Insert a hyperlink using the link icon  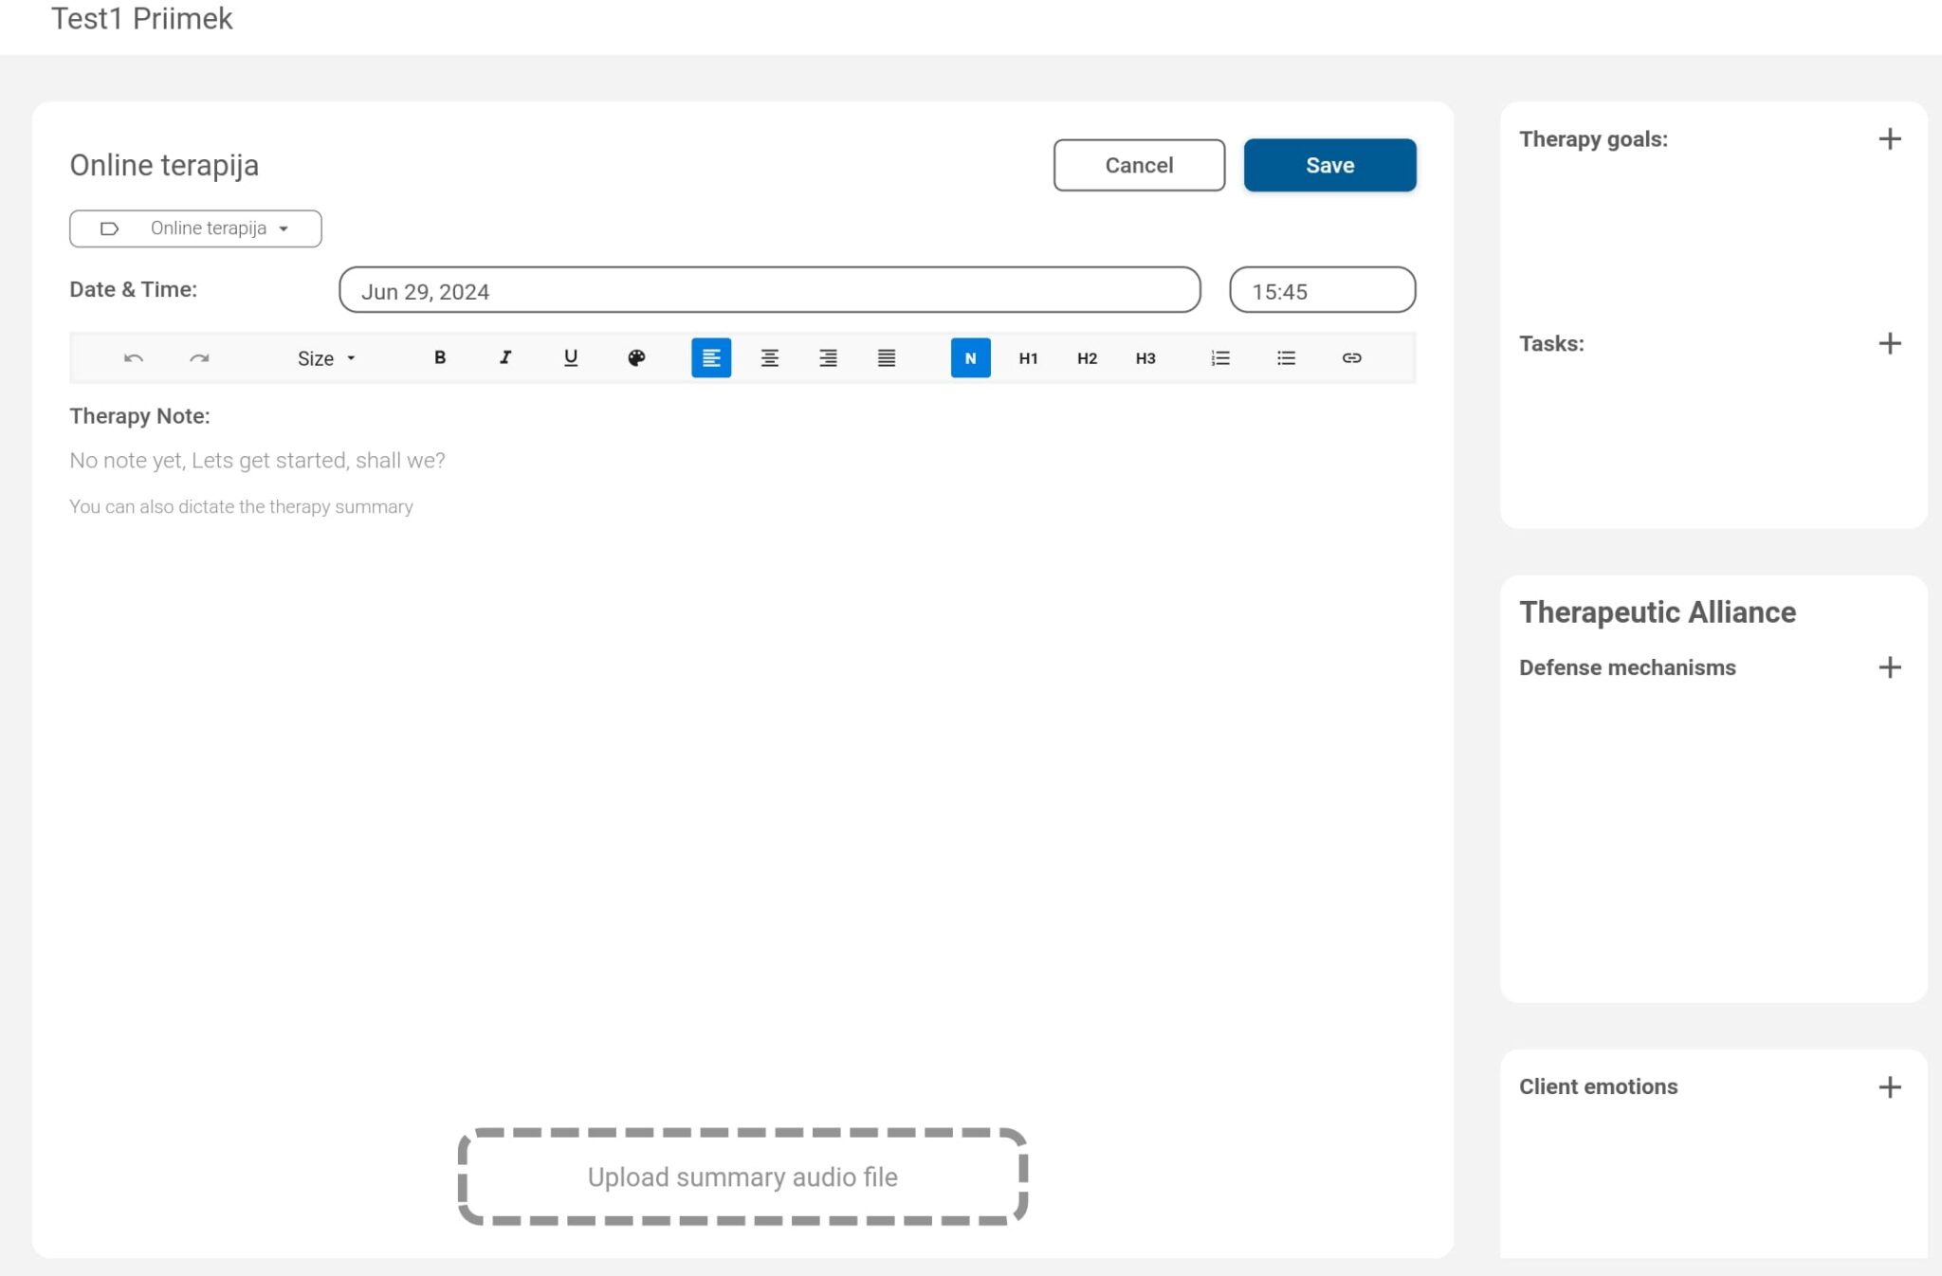1352,357
